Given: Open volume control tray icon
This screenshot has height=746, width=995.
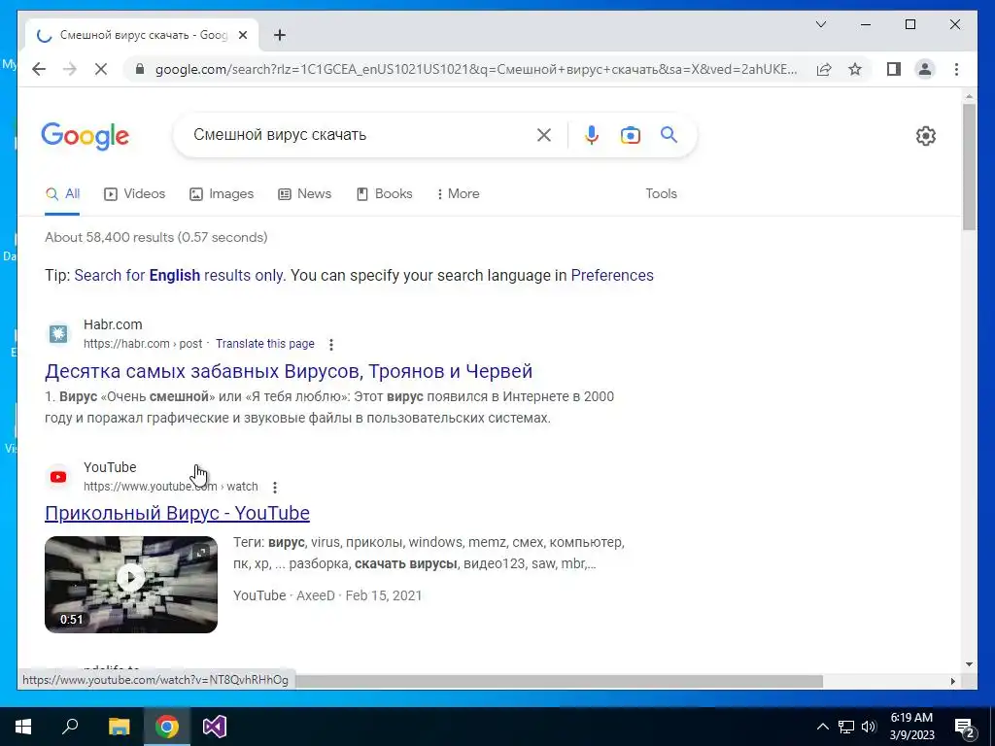Looking at the screenshot, I should [x=869, y=727].
